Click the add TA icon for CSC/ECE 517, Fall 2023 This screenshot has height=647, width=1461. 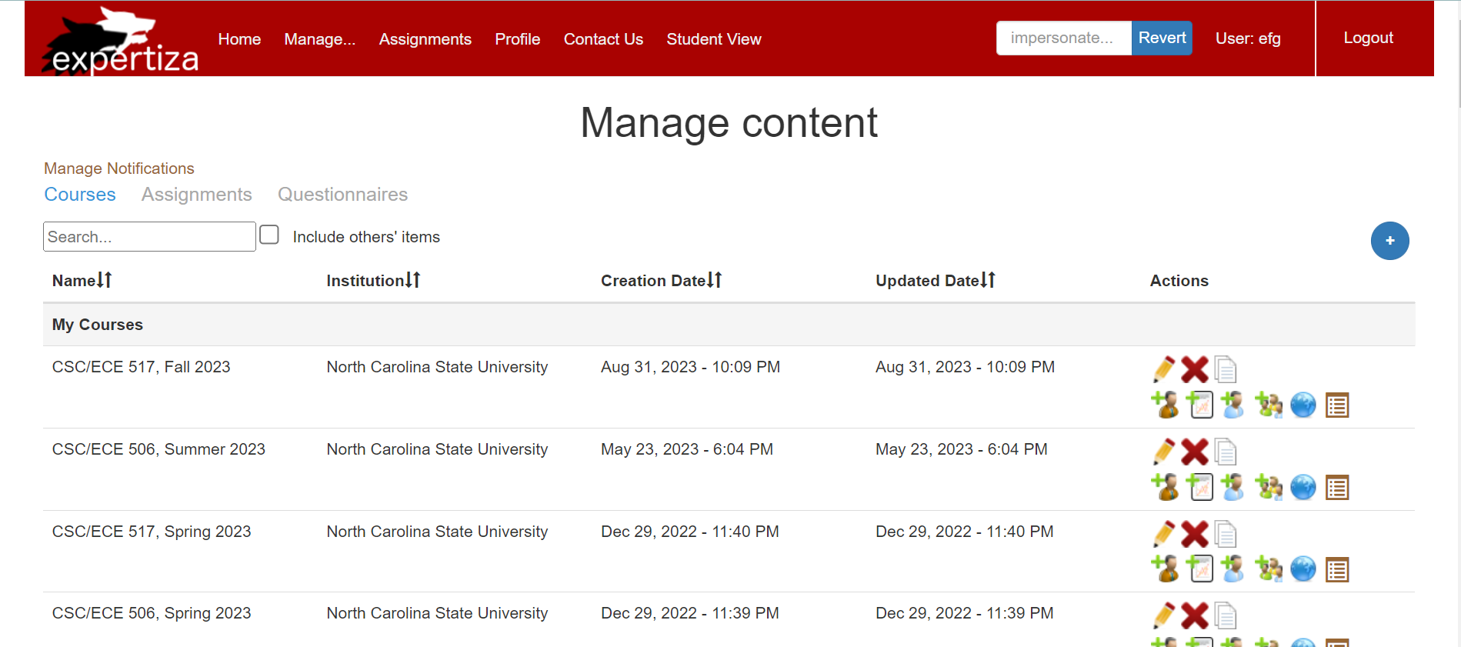click(1164, 405)
